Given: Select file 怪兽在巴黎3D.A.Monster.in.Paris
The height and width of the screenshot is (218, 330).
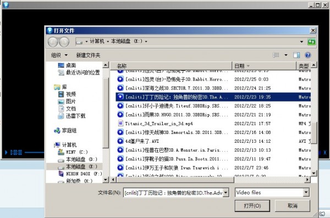Looking at the screenshot, I should (213, 150).
